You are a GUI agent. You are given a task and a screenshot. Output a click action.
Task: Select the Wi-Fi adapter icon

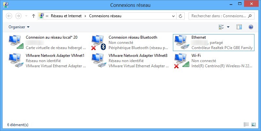point(182,60)
